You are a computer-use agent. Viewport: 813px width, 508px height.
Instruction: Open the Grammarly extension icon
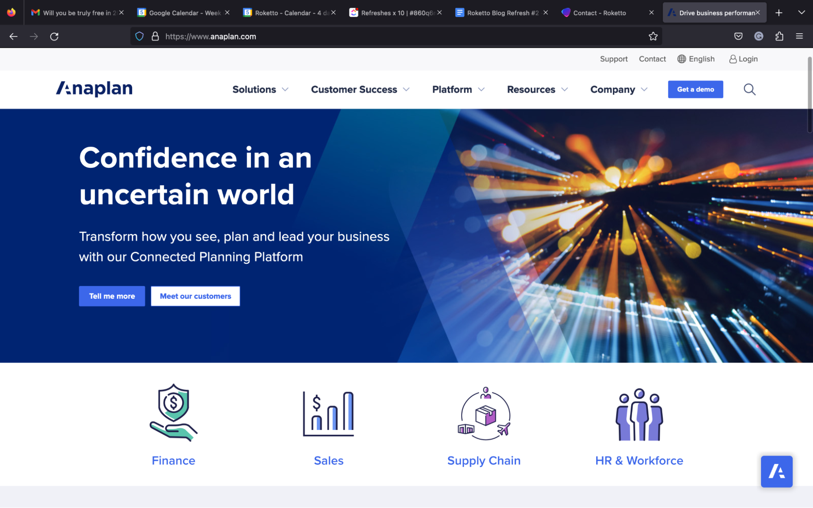[759, 36]
